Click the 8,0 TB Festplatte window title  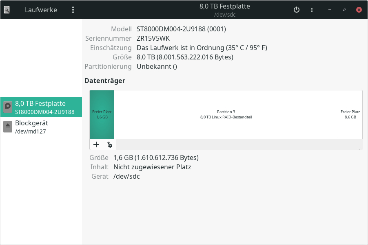coord(224,6)
